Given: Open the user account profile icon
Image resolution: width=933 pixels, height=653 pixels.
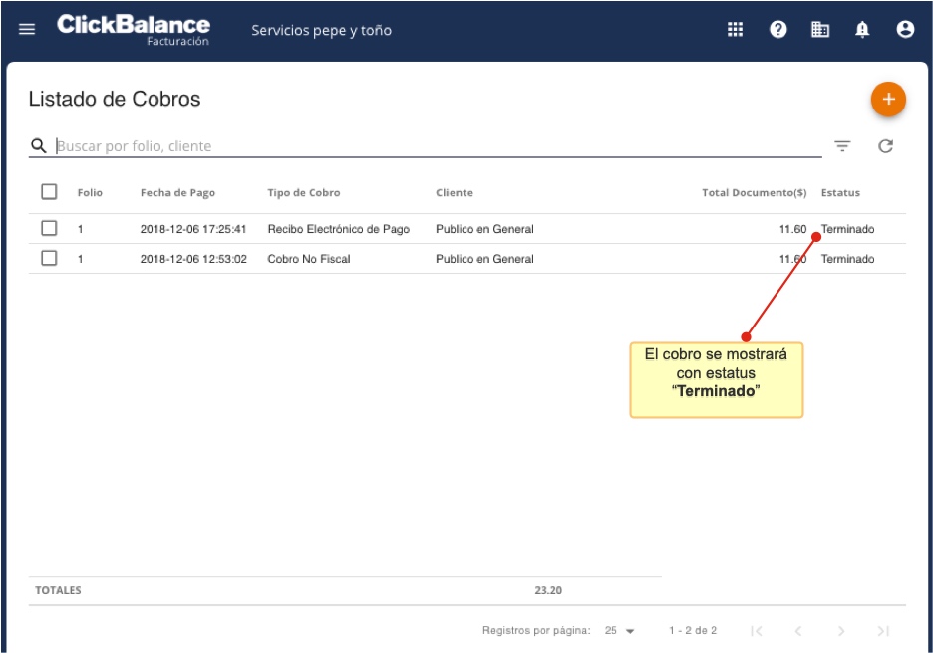Looking at the screenshot, I should [905, 30].
